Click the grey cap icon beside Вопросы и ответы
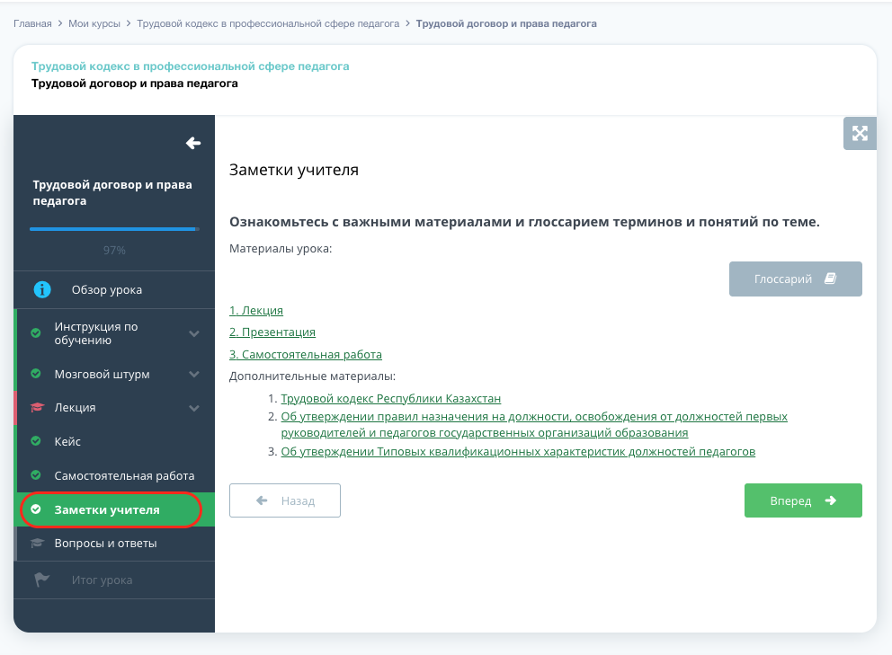Screen dimensions: 892x655 38,543
